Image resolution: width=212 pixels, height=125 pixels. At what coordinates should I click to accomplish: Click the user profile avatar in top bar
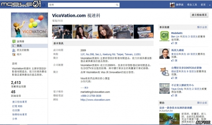(172, 5)
